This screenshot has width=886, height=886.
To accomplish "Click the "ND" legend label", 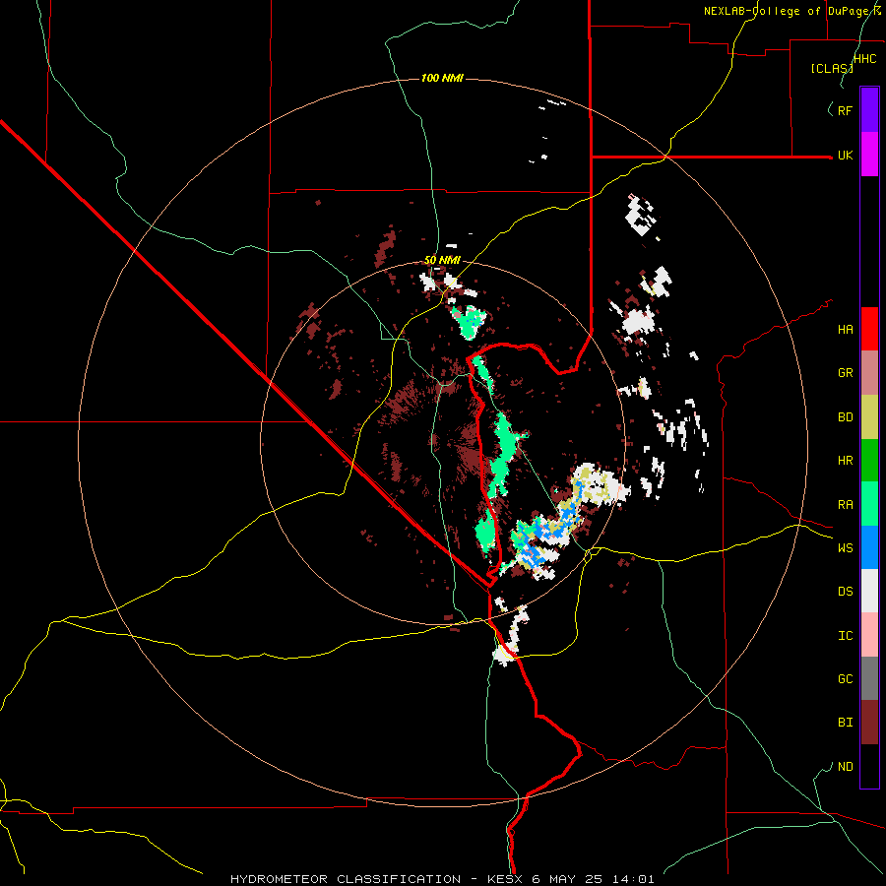I will pyautogui.click(x=845, y=767).
